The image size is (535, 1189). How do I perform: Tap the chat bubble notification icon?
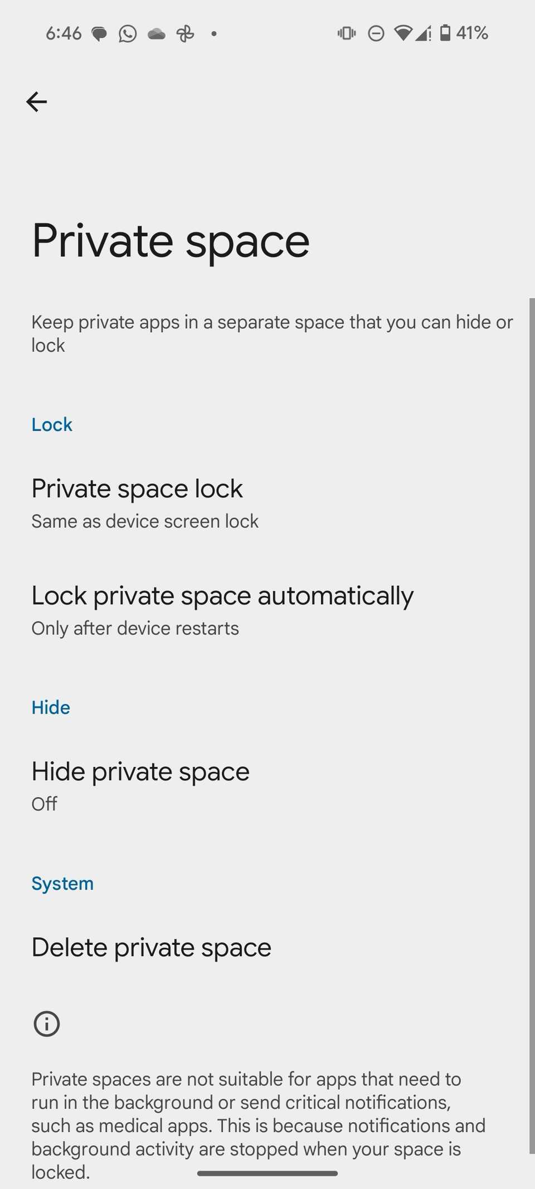[x=99, y=34]
